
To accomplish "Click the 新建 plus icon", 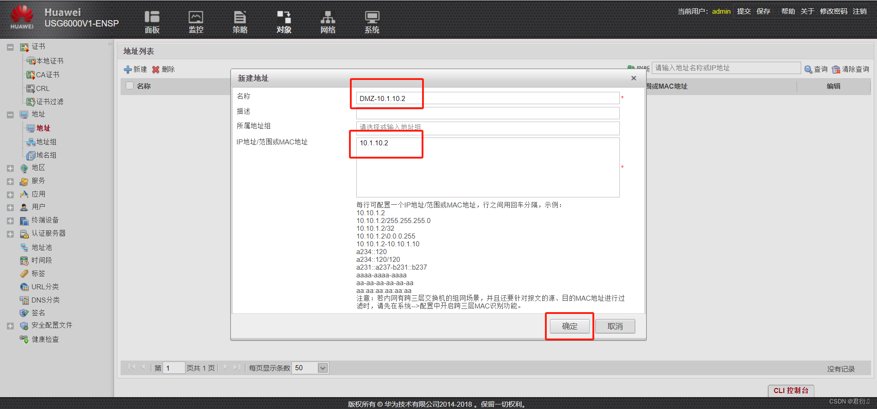I will [x=128, y=69].
